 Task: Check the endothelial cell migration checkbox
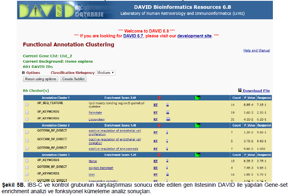click(27, 141)
